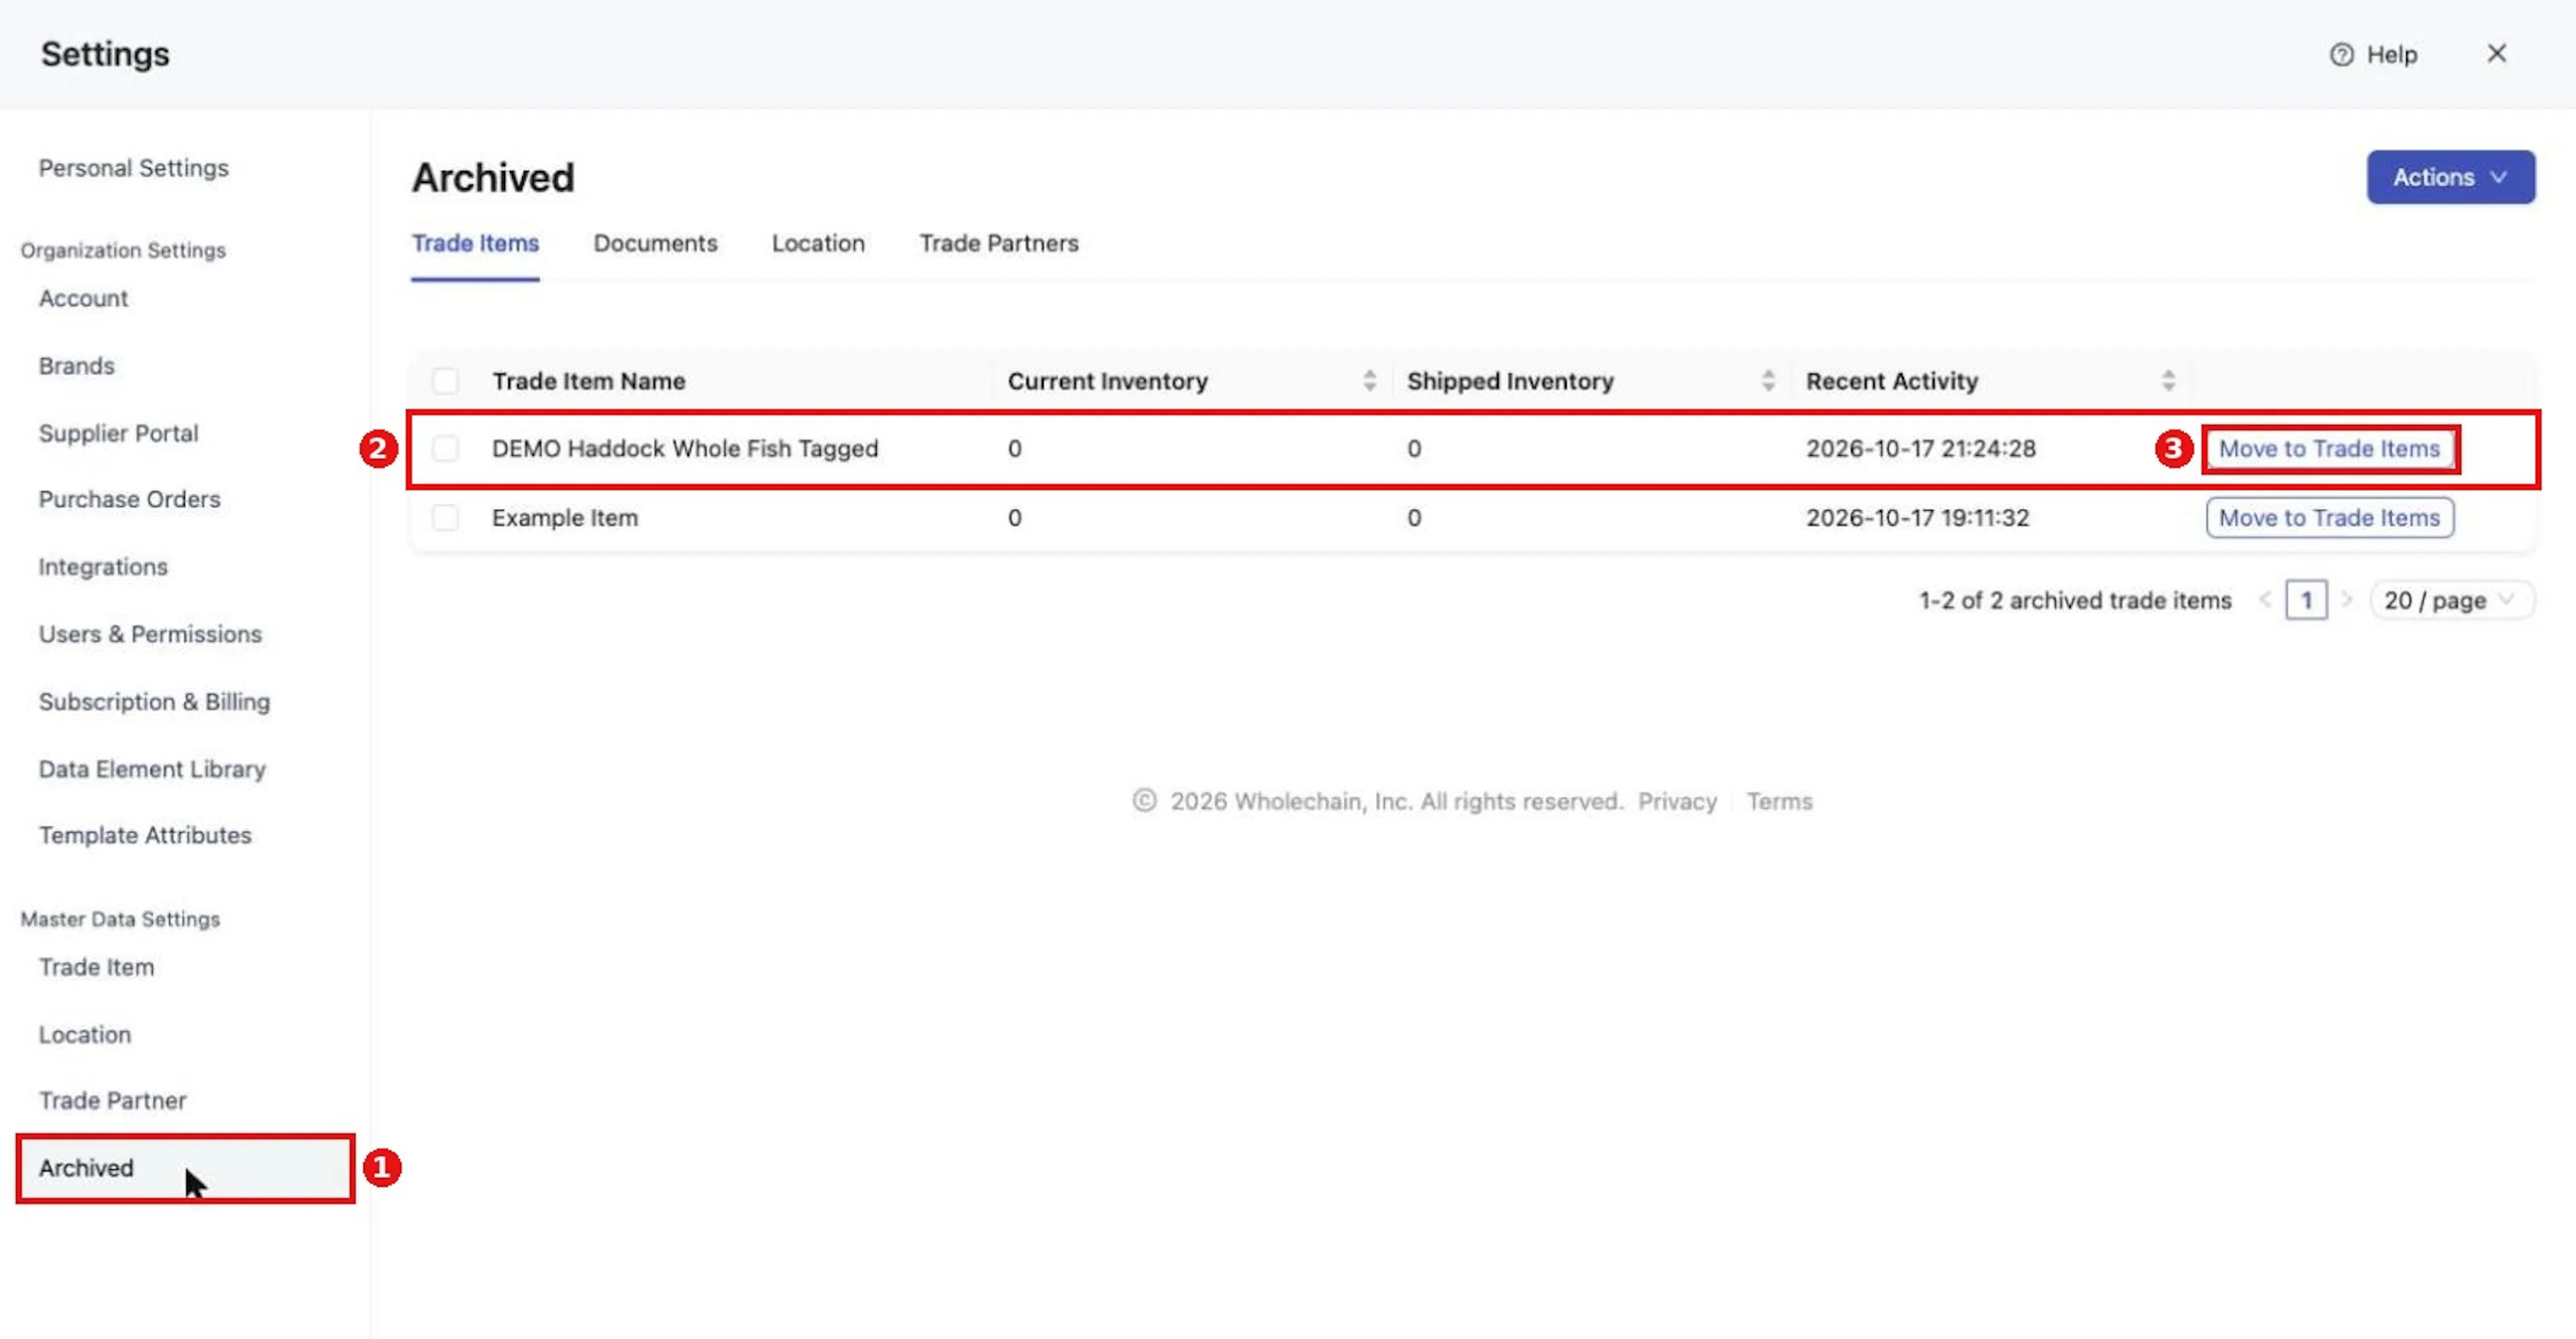Image resolution: width=2576 pixels, height=1339 pixels.
Task: Click the Current Inventory column header
Action: click(1107, 381)
